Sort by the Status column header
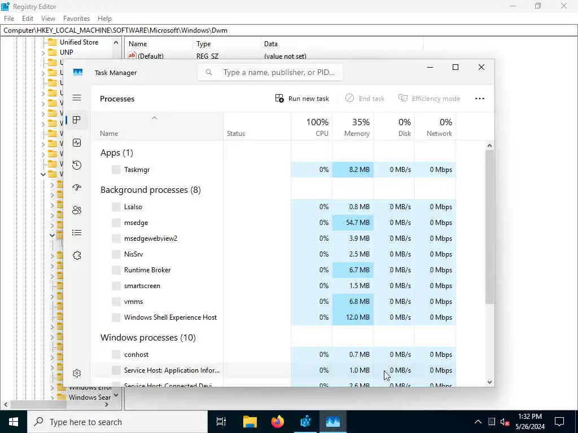Image resolution: width=578 pixels, height=433 pixels. point(257,127)
